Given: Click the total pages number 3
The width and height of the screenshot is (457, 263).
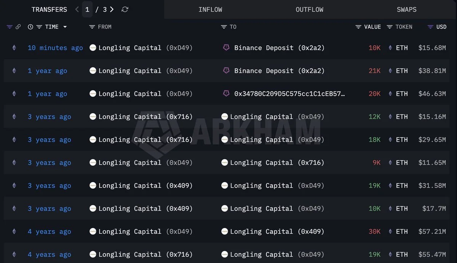Looking at the screenshot, I should (105, 10).
